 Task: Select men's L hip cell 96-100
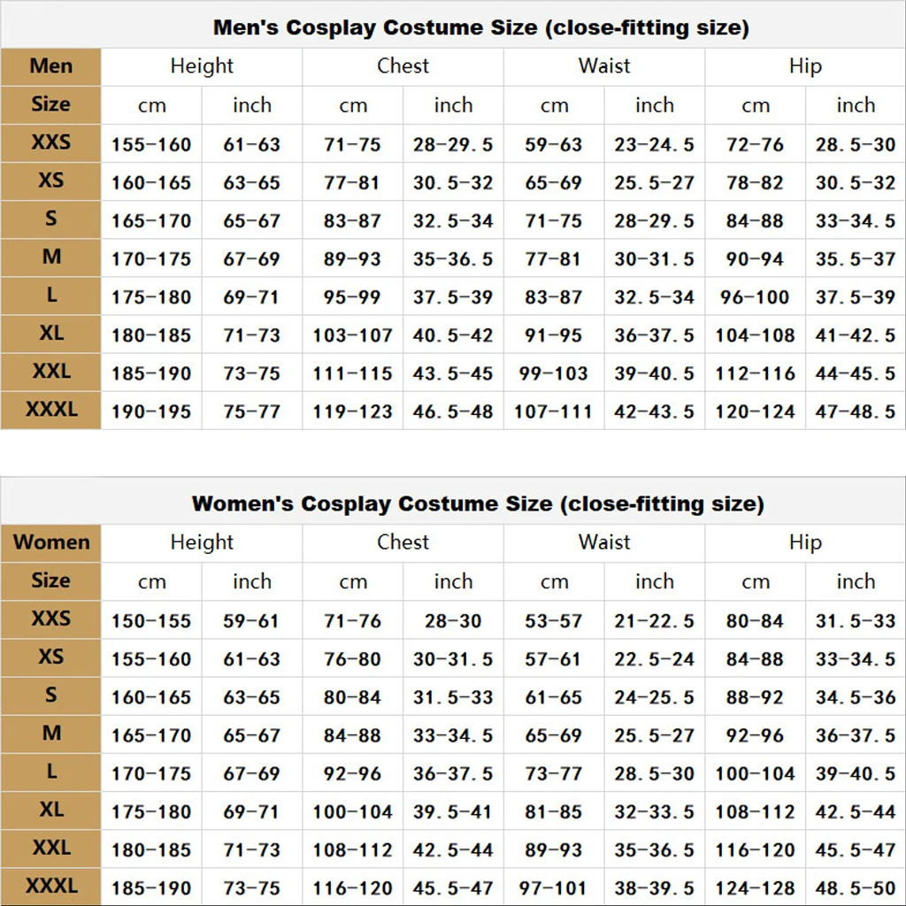pyautogui.click(x=755, y=297)
